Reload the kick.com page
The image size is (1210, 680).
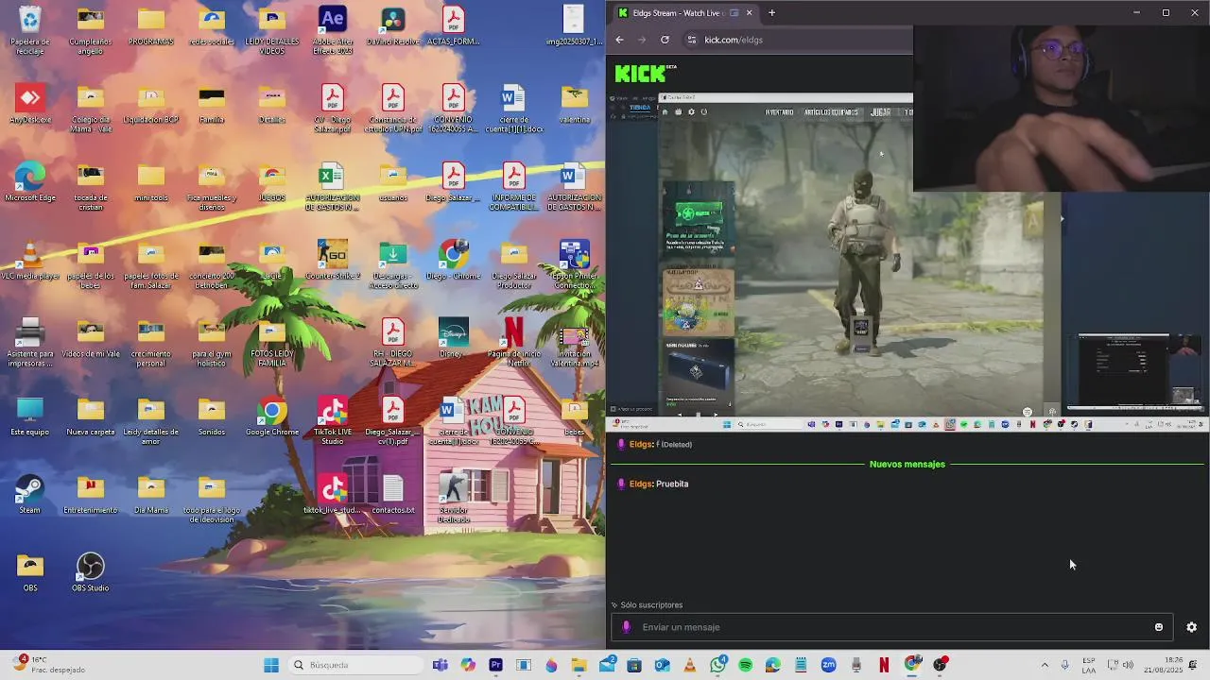click(x=665, y=40)
